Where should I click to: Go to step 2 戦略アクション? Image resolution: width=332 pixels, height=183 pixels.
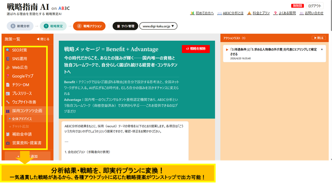pyautogui.click(x=89, y=26)
